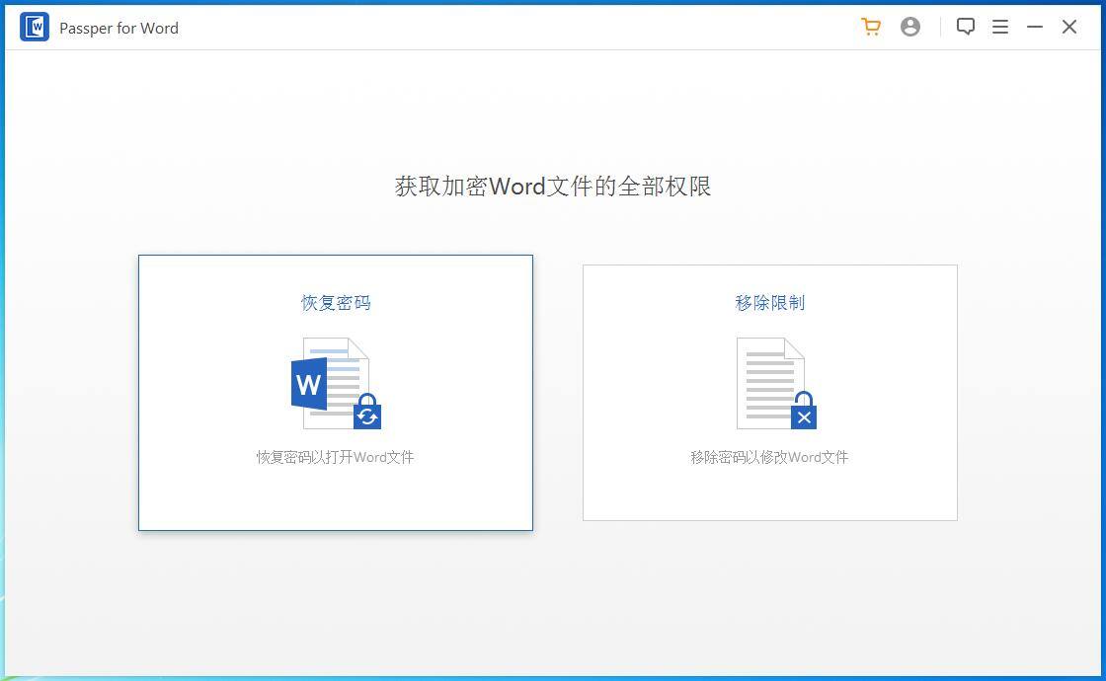Open the shopping cart to purchase
Screen dimensions: 1106x681
[x=870, y=28]
